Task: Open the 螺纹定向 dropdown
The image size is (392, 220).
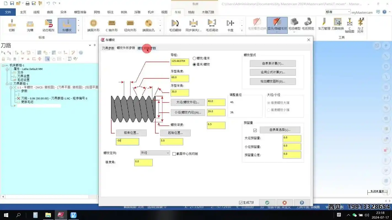Action: tap(155, 153)
